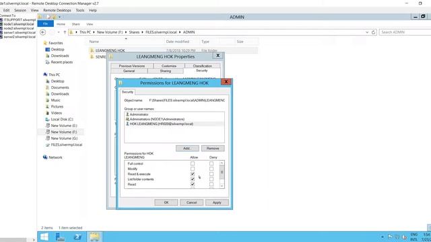Tick Allow for Full control
Viewport: 431px width, 242px height.
[193, 164]
